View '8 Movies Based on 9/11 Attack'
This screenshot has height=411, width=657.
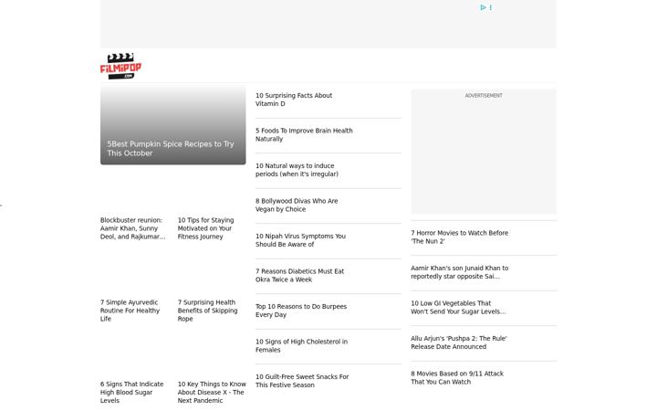tap(457, 377)
